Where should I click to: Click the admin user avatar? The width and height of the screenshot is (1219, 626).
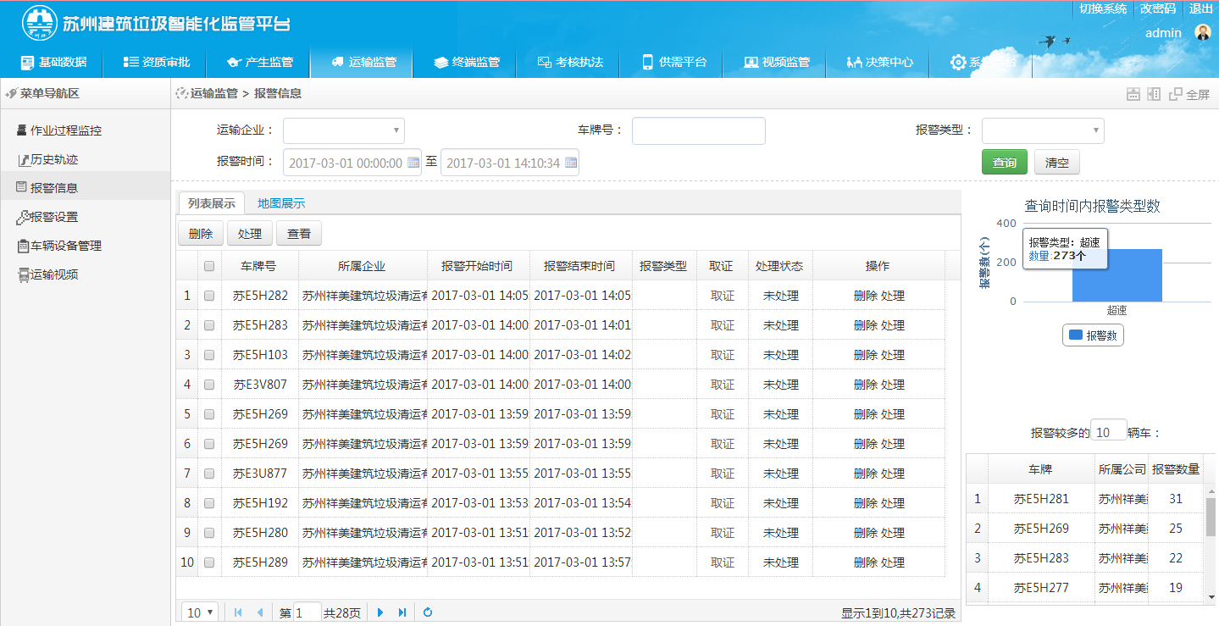pos(1202,32)
